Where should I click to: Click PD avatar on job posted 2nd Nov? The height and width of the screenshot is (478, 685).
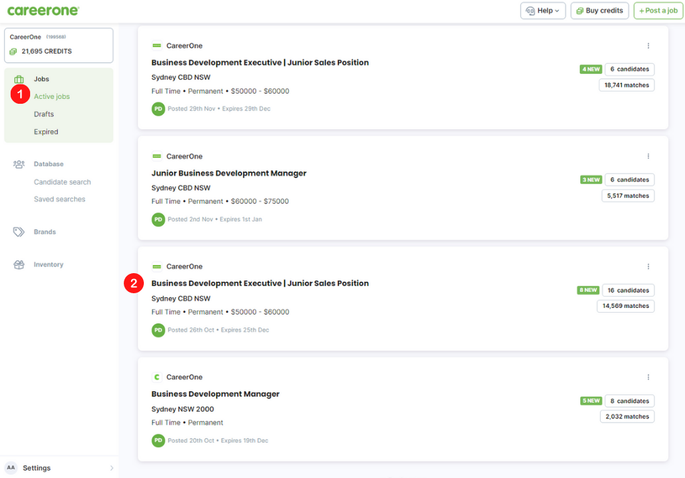[158, 220]
